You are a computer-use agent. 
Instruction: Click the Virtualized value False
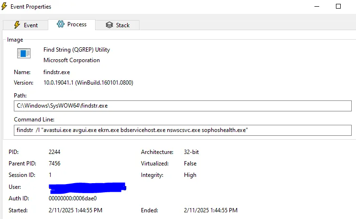pyautogui.click(x=190, y=164)
